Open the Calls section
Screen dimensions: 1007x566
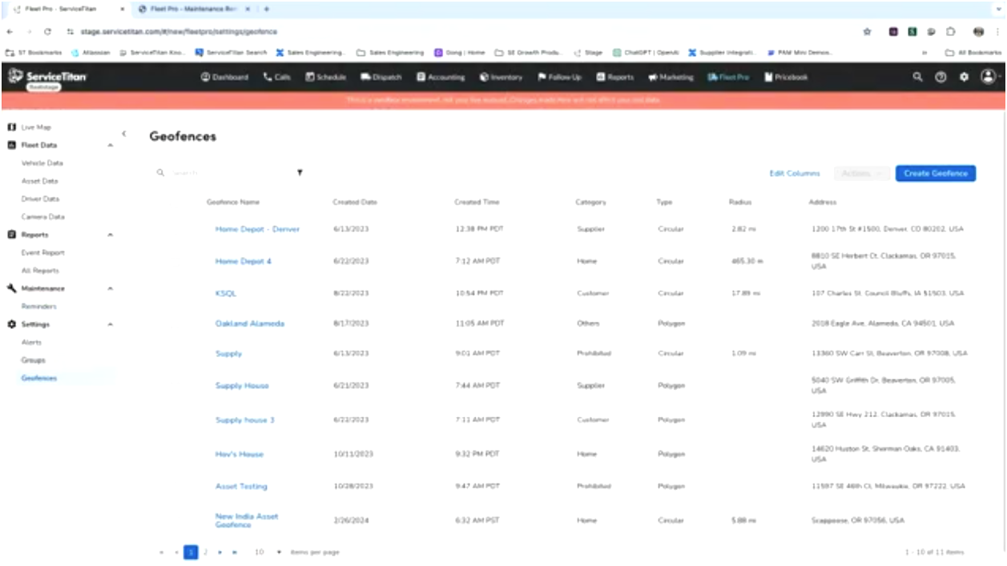(277, 78)
